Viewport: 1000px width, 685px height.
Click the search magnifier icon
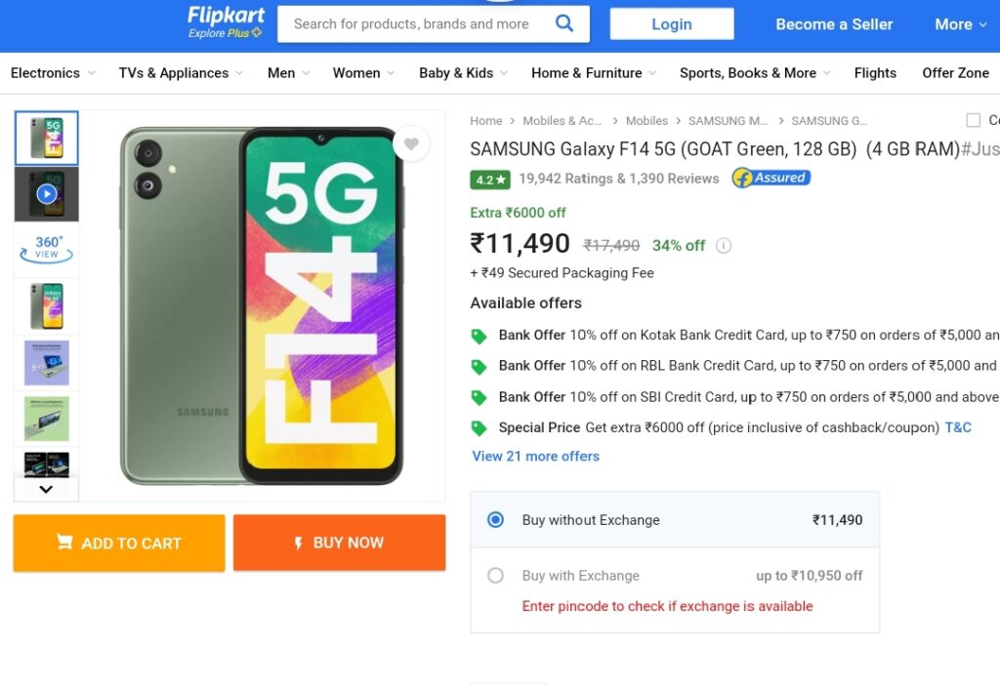tap(564, 23)
